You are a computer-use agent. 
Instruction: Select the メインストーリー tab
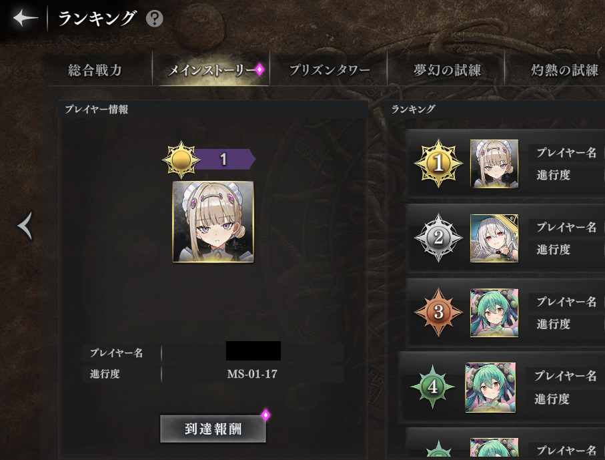[211, 70]
